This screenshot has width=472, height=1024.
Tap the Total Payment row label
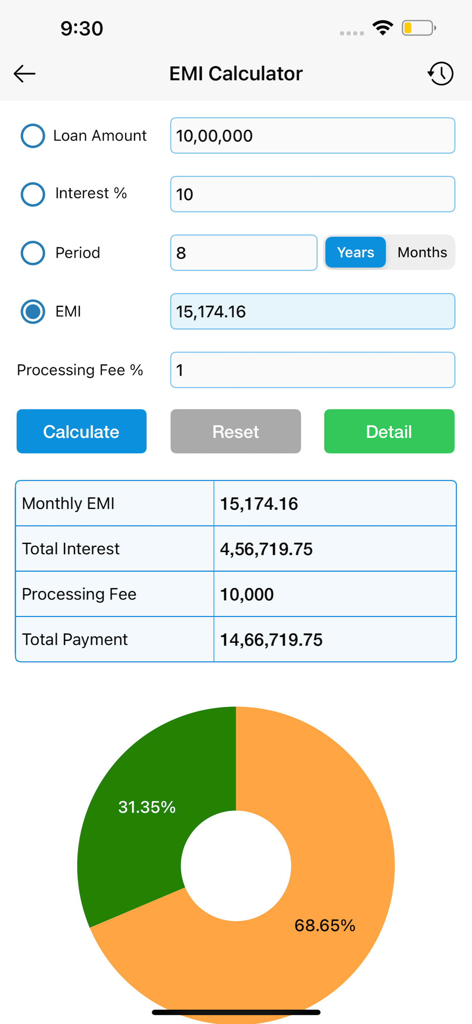(x=75, y=639)
